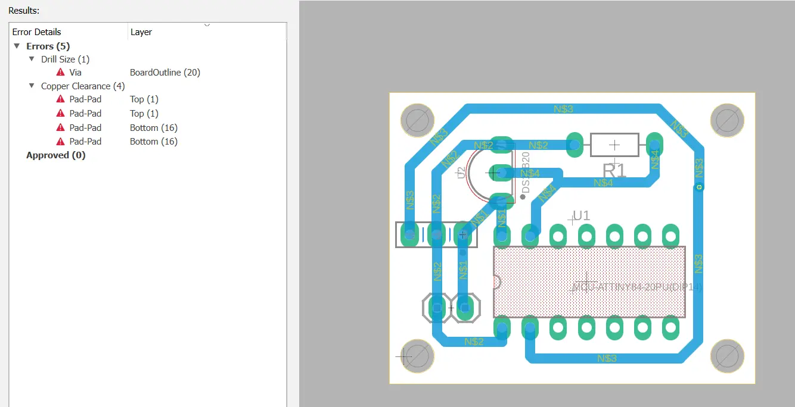Collapse the Copper Clearance (4) group
Viewport: 795px width, 407px height.
coord(32,86)
